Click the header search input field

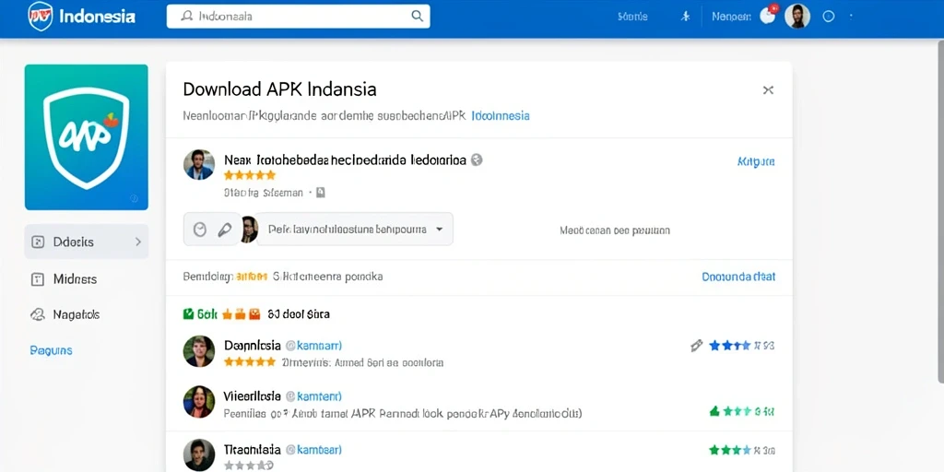click(298, 17)
